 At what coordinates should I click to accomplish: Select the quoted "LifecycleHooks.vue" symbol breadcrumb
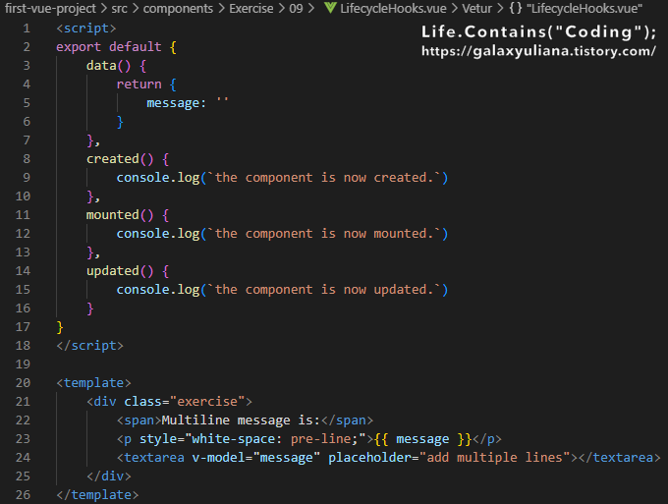[x=584, y=9]
